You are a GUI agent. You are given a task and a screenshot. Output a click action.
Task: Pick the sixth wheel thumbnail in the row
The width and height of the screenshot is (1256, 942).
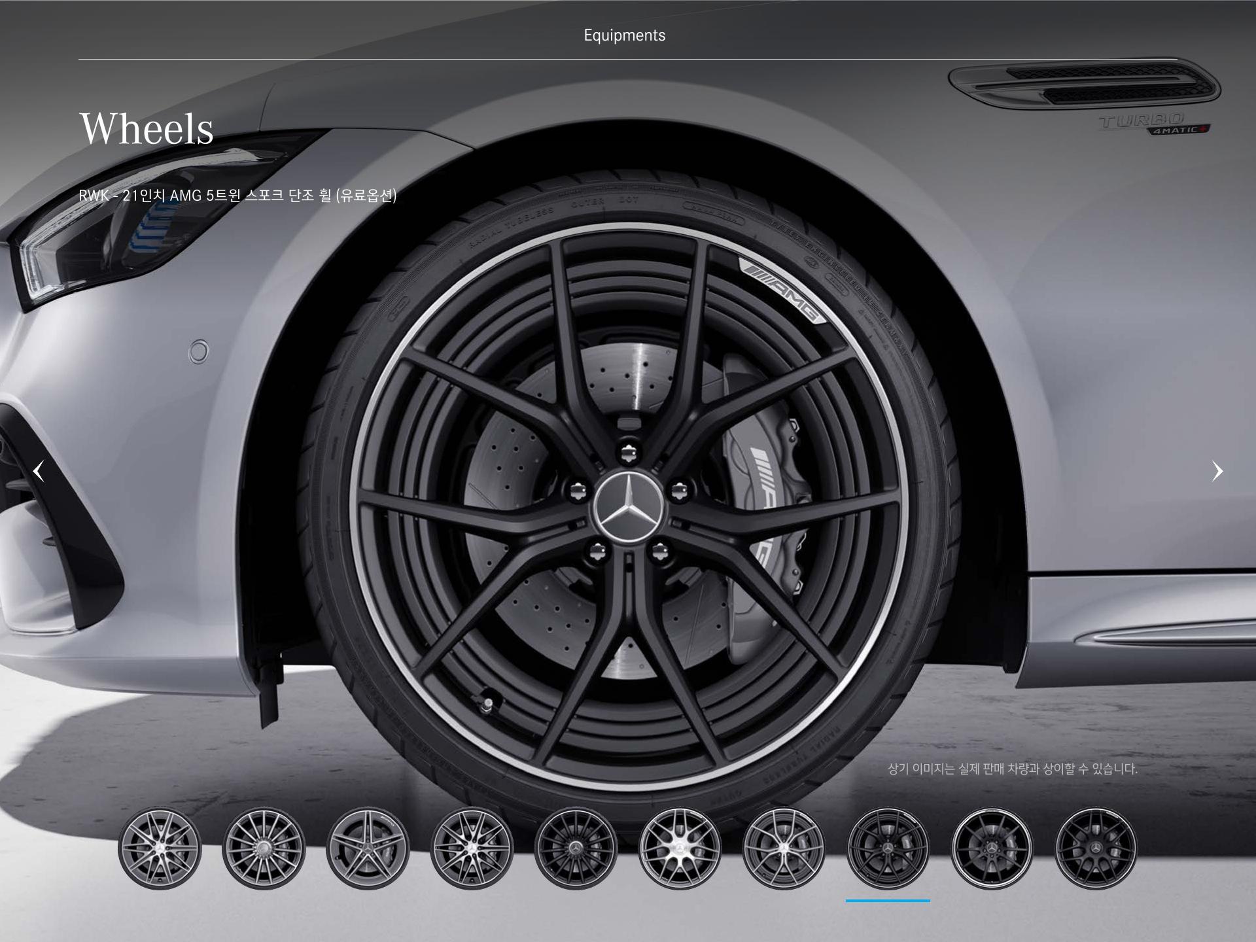click(x=680, y=848)
